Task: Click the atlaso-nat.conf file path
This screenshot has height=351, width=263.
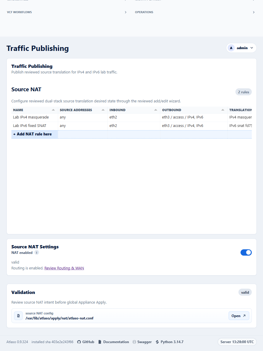Action: point(60,318)
